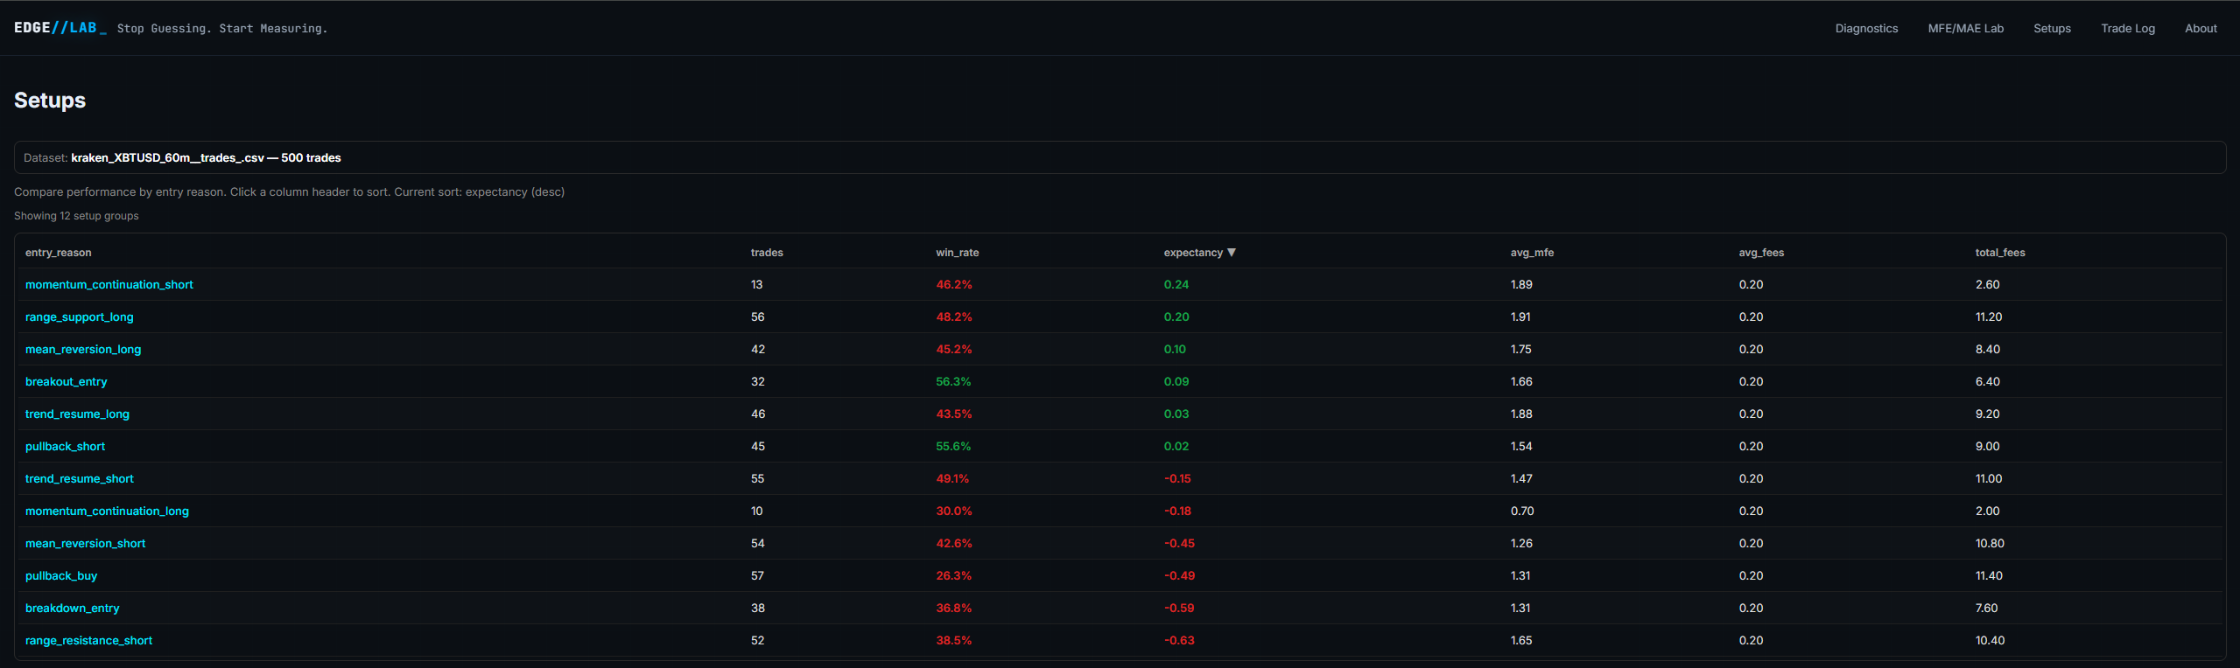Open the range_support_long setup
This screenshot has height=668, width=2240.
pos(79,317)
